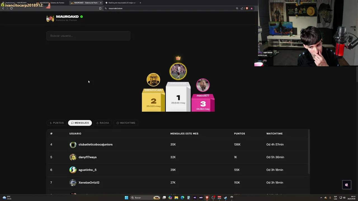Switch the ESP LAA keyboard language
358x201 pixels.
(335, 198)
